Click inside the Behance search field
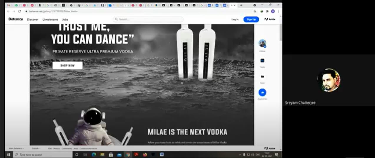This screenshot has height=158, width=375. pyautogui.click(x=148, y=19)
